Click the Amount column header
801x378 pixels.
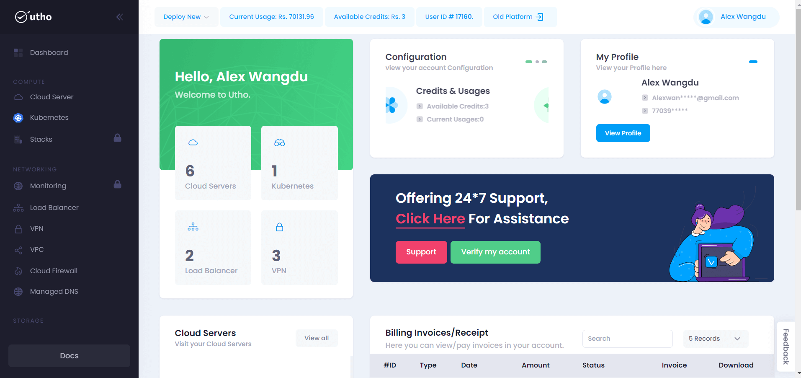536,365
